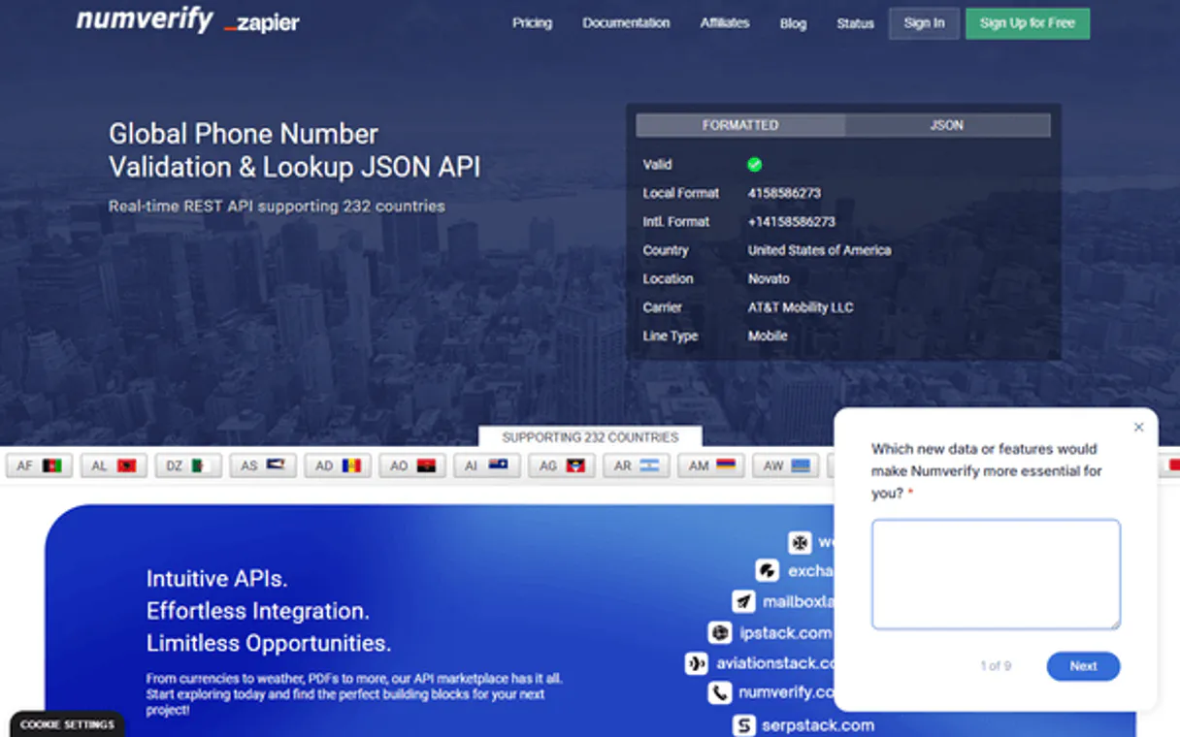
Task: Focus the survey feedback text area
Action: click(996, 574)
